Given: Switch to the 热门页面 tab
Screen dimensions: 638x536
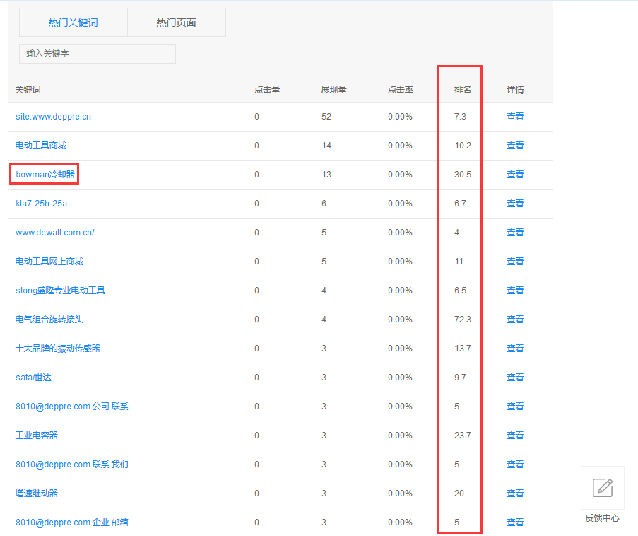Looking at the screenshot, I should (176, 23).
